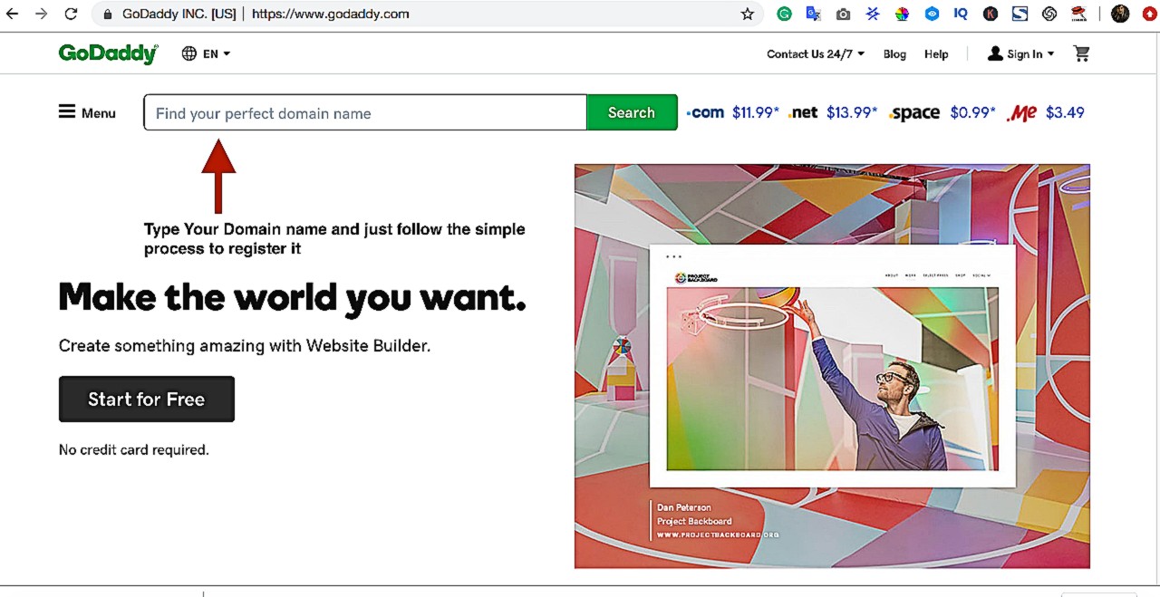The height and width of the screenshot is (597, 1160).
Task: Expand the Sign In dropdown
Action: pos(1021,54)
